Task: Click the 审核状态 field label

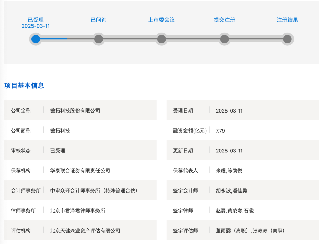Action: coord(21,151)
